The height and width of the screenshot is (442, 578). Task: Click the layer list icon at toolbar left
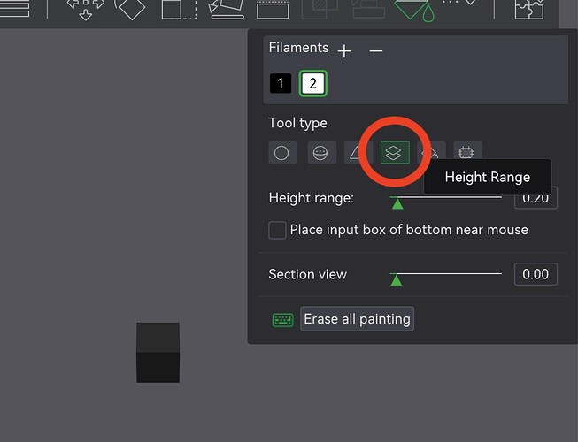tap(14, 8)
